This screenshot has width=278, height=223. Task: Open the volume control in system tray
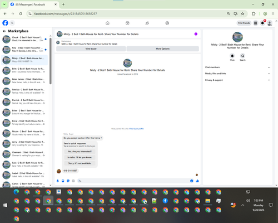coord(248,201)
